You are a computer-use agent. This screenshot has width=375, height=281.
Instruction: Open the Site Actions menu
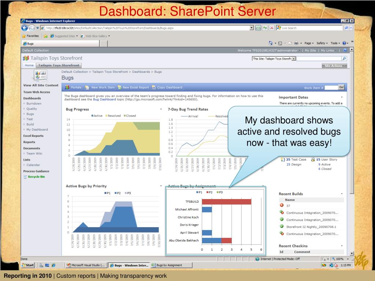point(334,66)
